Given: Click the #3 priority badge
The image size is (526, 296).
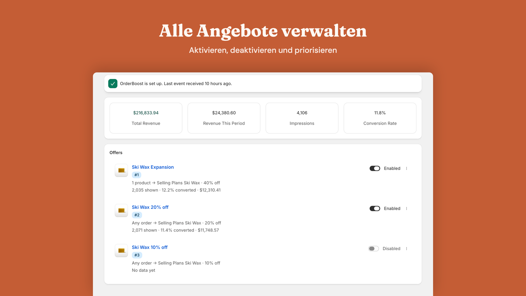Looking at the screenshot, I should (x=137, y=255).
